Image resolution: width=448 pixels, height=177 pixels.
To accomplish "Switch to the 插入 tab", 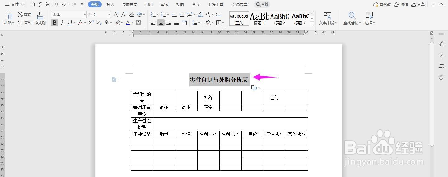I will [110, 4].
